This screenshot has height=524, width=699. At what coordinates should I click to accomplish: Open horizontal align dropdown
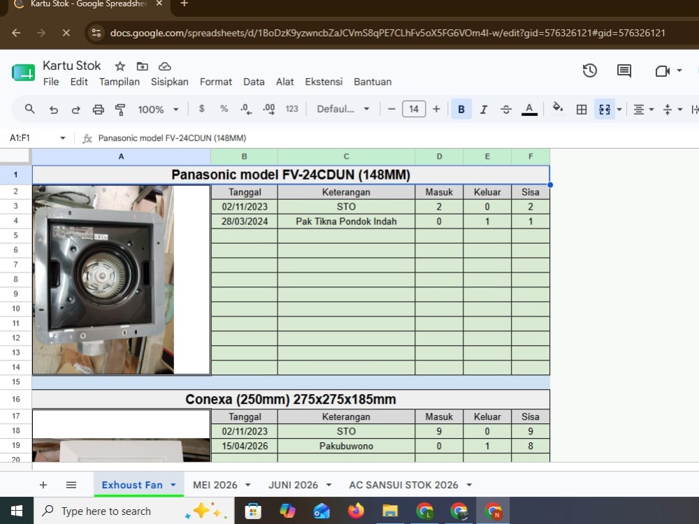coord(643,109)
